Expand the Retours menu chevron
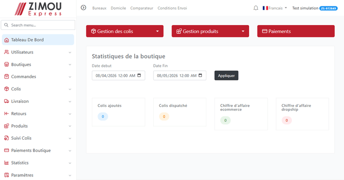 (x=70, y=114)
